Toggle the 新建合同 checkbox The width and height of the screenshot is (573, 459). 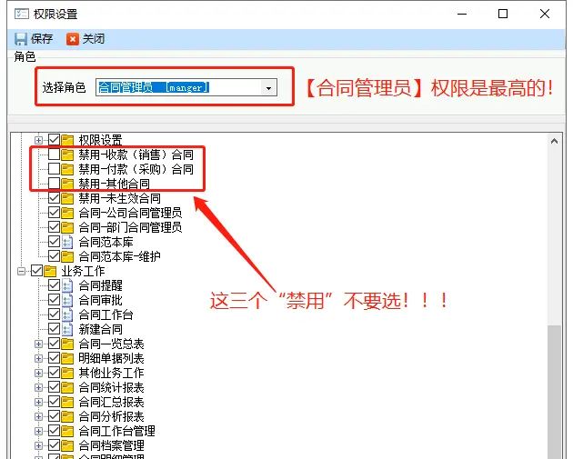coord(54,329)
